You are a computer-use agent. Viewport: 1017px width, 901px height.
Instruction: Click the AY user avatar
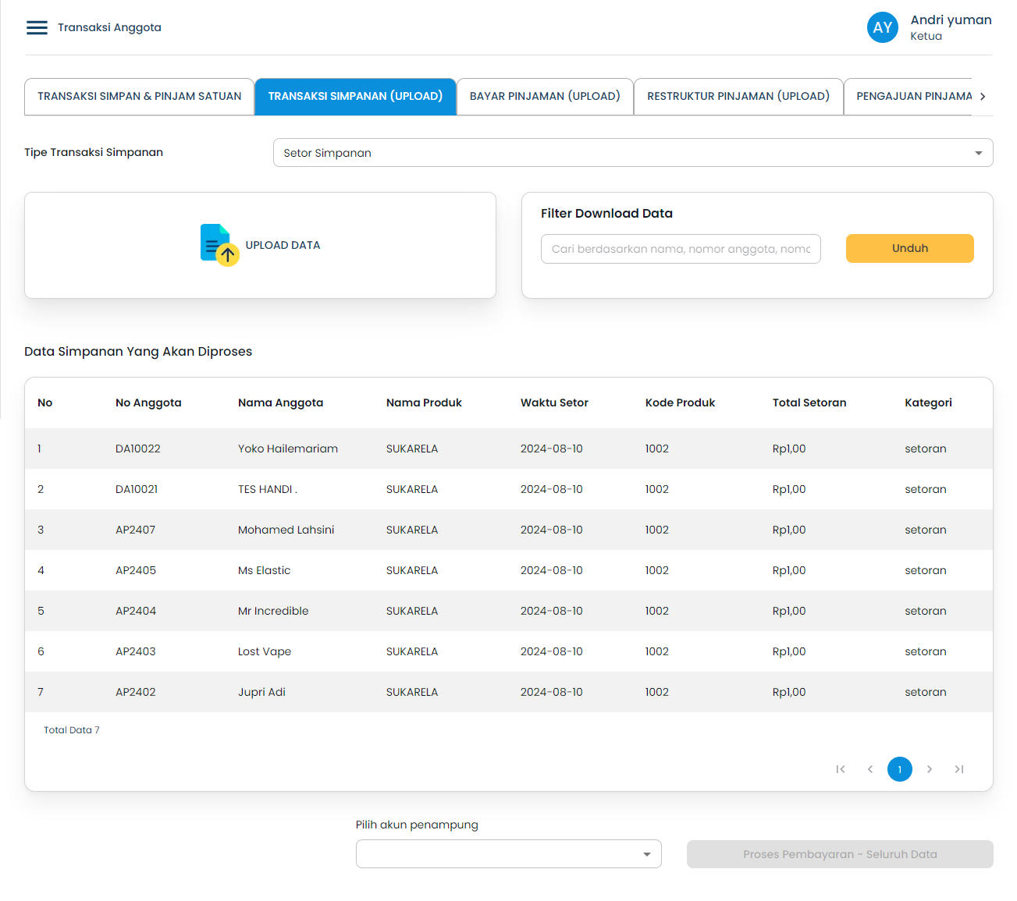(882, 28)
